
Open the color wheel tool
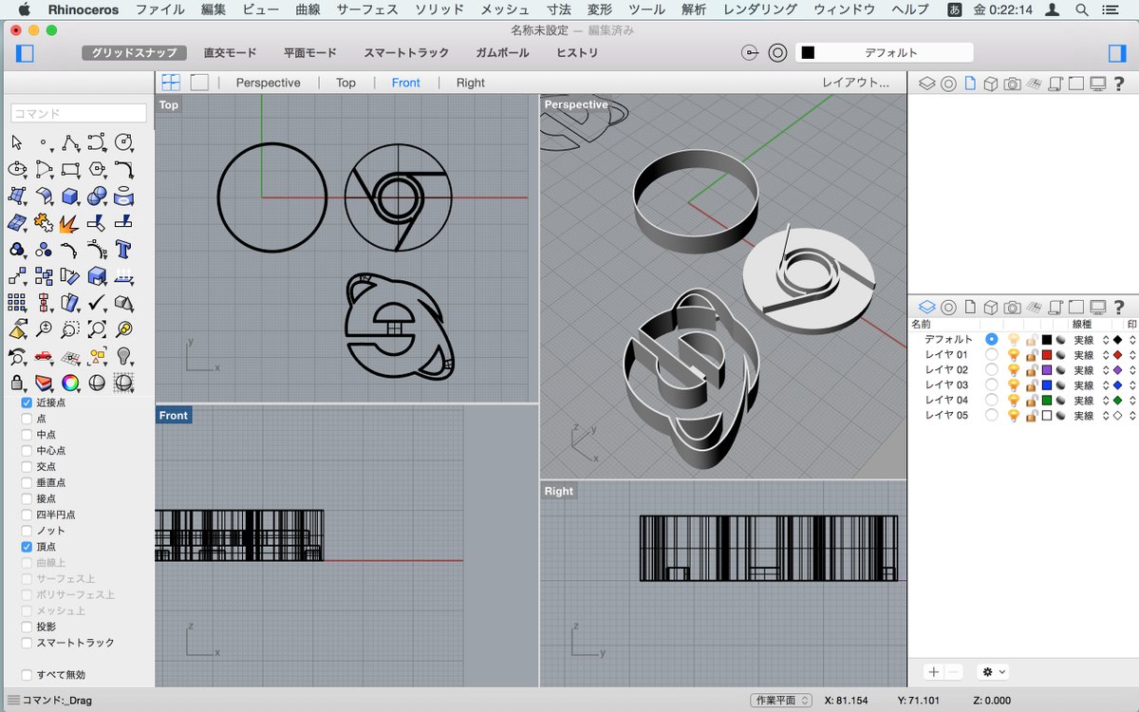[69, 384]
